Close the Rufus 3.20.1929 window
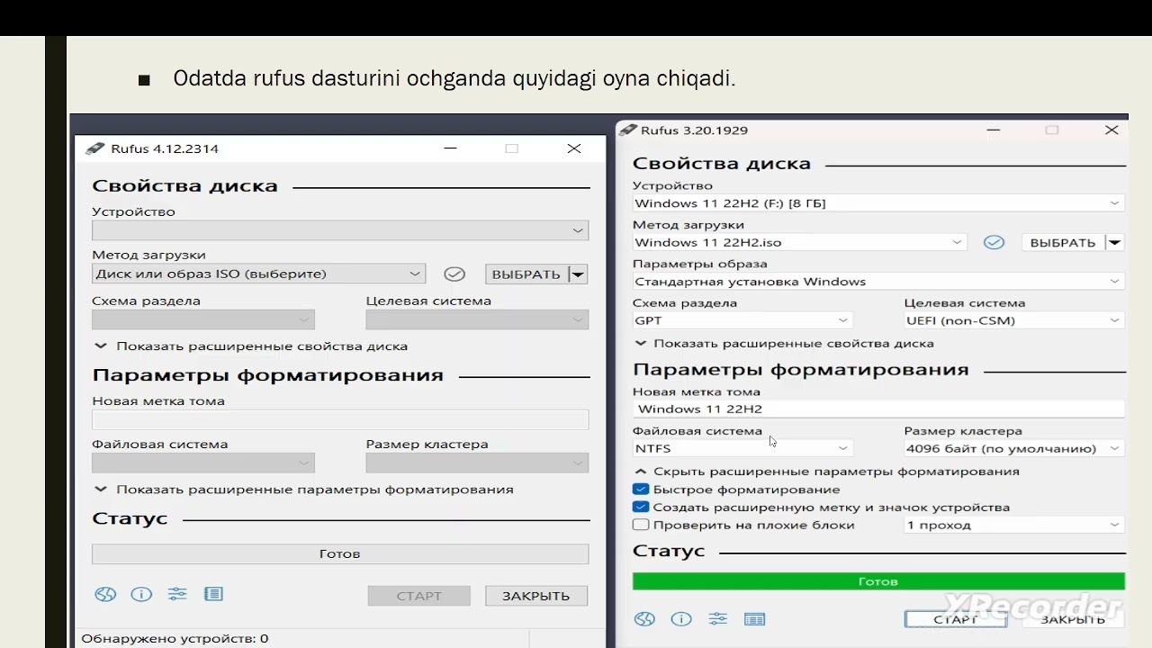Image resolution: width=1152 pixels, height=648 pixels. coord(1112,130)
